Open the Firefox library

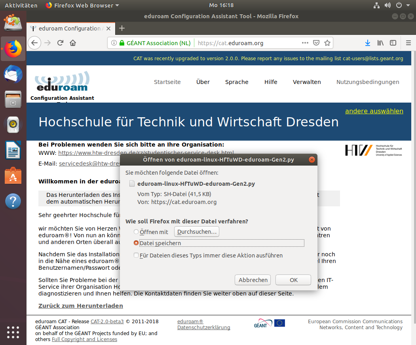click(x=380, y=43)
